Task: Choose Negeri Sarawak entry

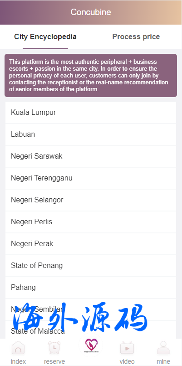Action: (91, 156)
